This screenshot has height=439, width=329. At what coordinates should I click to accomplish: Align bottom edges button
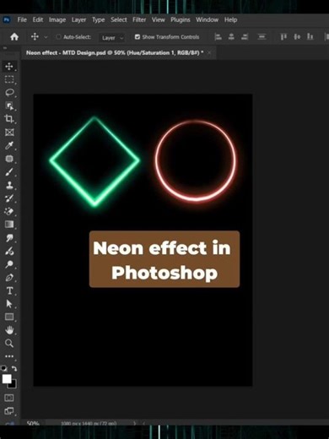[x=310, y=37]
